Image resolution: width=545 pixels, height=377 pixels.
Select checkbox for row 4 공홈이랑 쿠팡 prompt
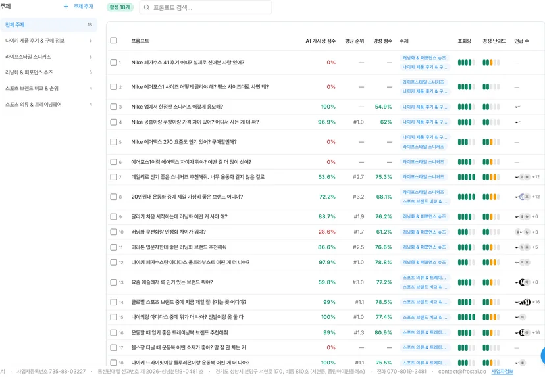point(113,122)
